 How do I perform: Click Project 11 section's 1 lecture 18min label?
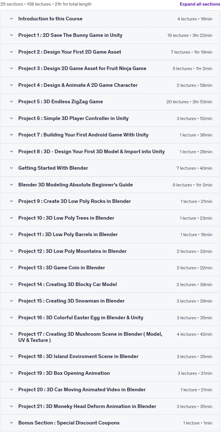(x=196, y=235)
